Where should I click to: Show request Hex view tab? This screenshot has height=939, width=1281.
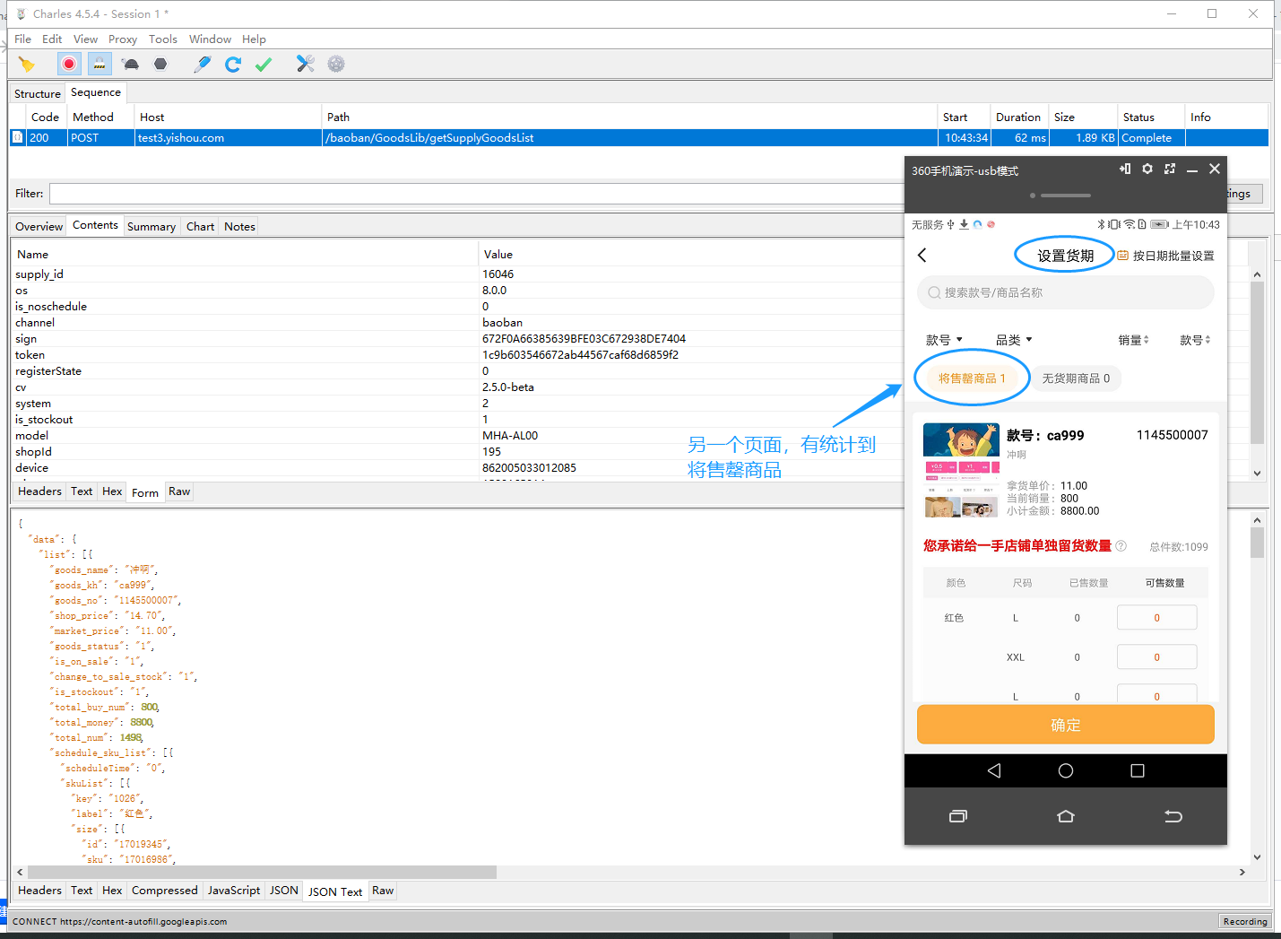point(112,491)
